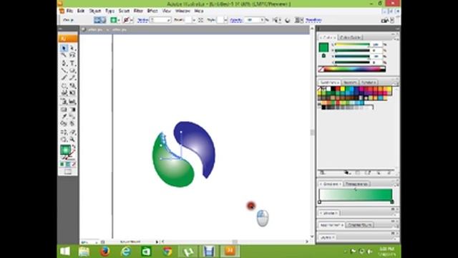
Task: Open the Brush dropdown
Action: click(194, 20)
